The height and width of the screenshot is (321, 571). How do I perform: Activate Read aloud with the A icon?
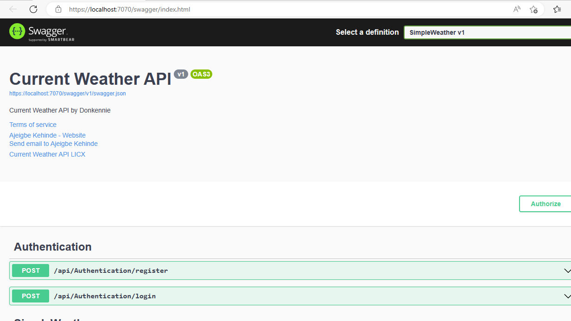516,9
